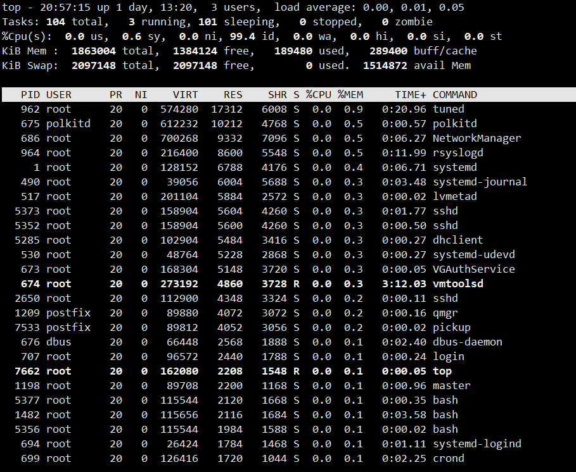The image size is (576, 472).
Task: Click the 0:20.96 time value
Action: click(x=404, y=109)
